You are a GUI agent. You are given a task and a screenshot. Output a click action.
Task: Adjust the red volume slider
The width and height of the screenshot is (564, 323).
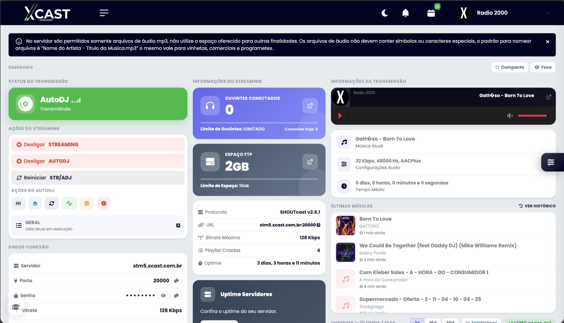(532, 116)
